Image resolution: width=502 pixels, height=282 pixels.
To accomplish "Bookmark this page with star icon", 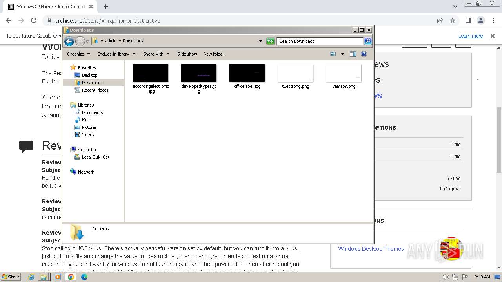I will pos(453,20).
